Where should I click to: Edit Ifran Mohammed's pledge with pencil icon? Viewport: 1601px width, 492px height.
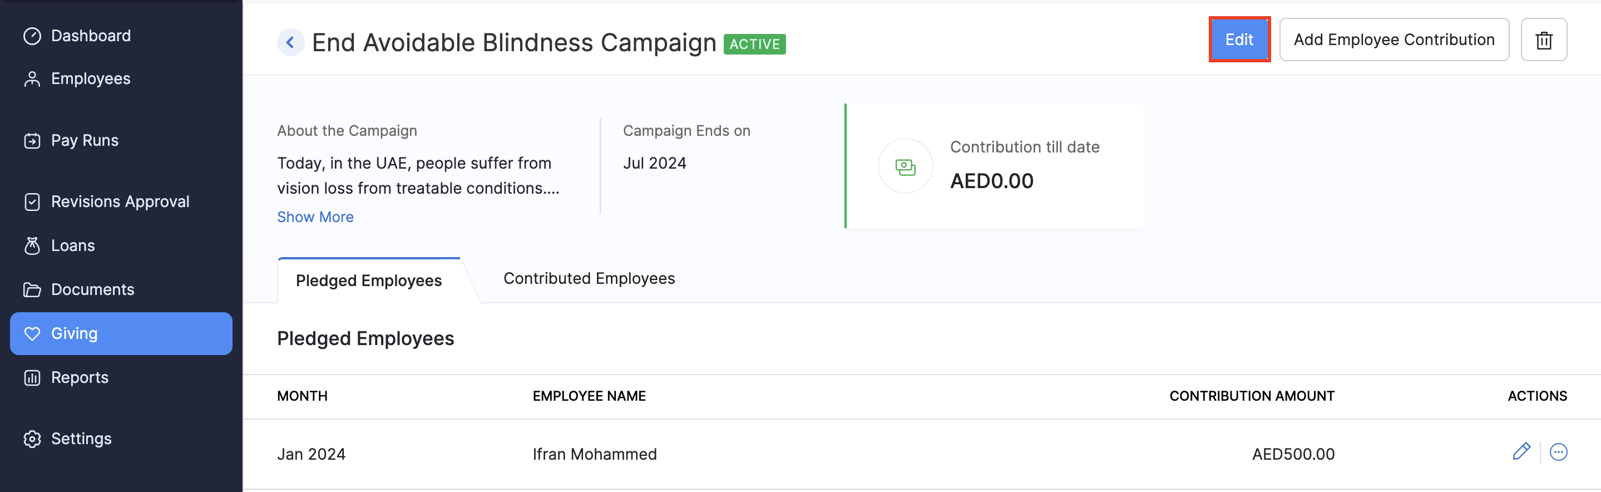1521,452
